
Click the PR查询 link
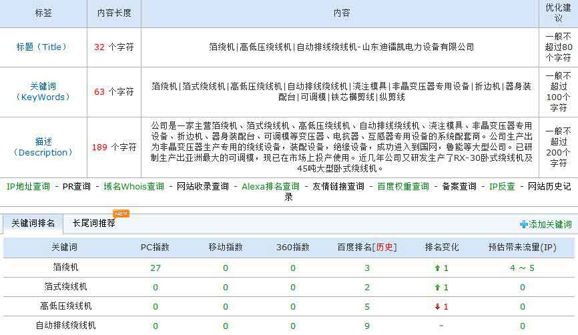76,186
